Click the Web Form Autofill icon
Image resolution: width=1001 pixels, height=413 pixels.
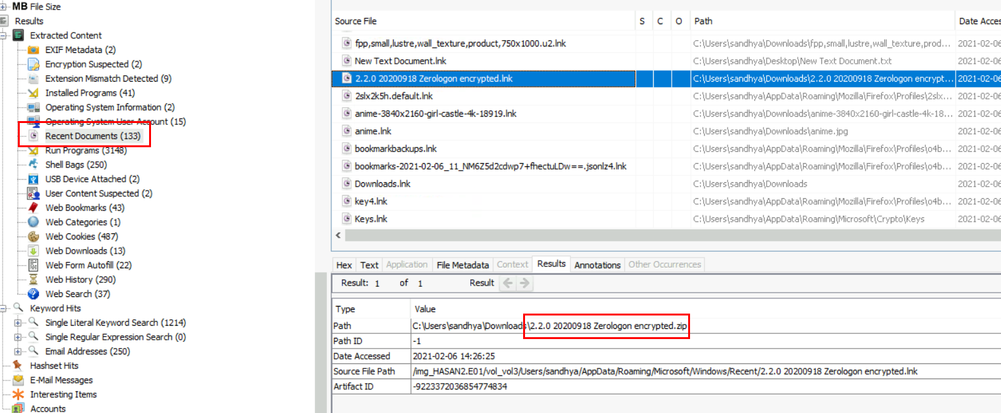click(34, 265)
